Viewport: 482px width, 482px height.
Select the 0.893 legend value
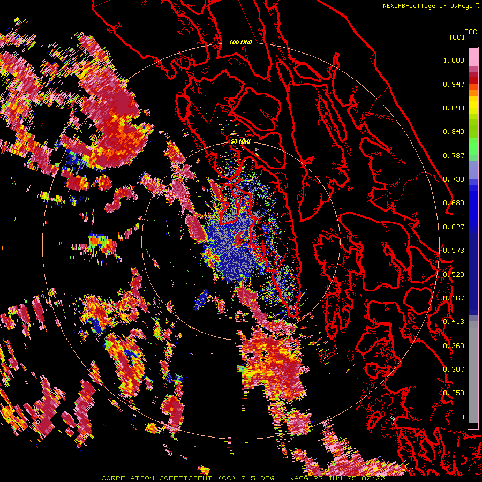pos(454,108)
